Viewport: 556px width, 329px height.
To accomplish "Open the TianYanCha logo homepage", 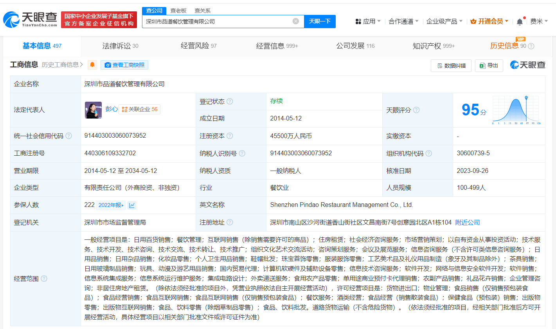I will [x=30, y=19].
